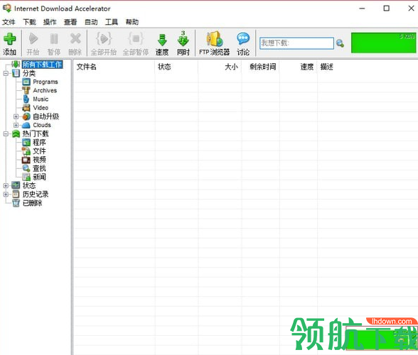
Task: Open the 操作 menu
Action: click(50, 22)
